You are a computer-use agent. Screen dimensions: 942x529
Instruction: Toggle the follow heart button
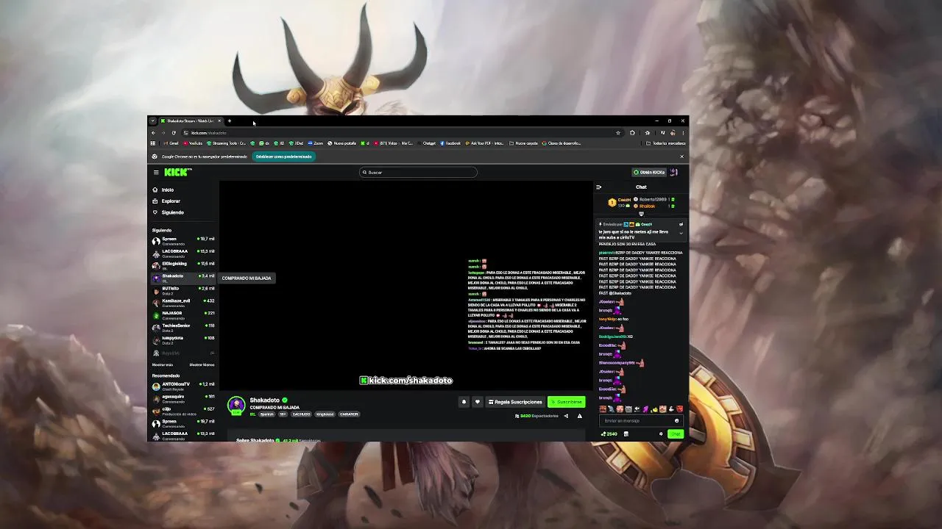tap(477, 402)
